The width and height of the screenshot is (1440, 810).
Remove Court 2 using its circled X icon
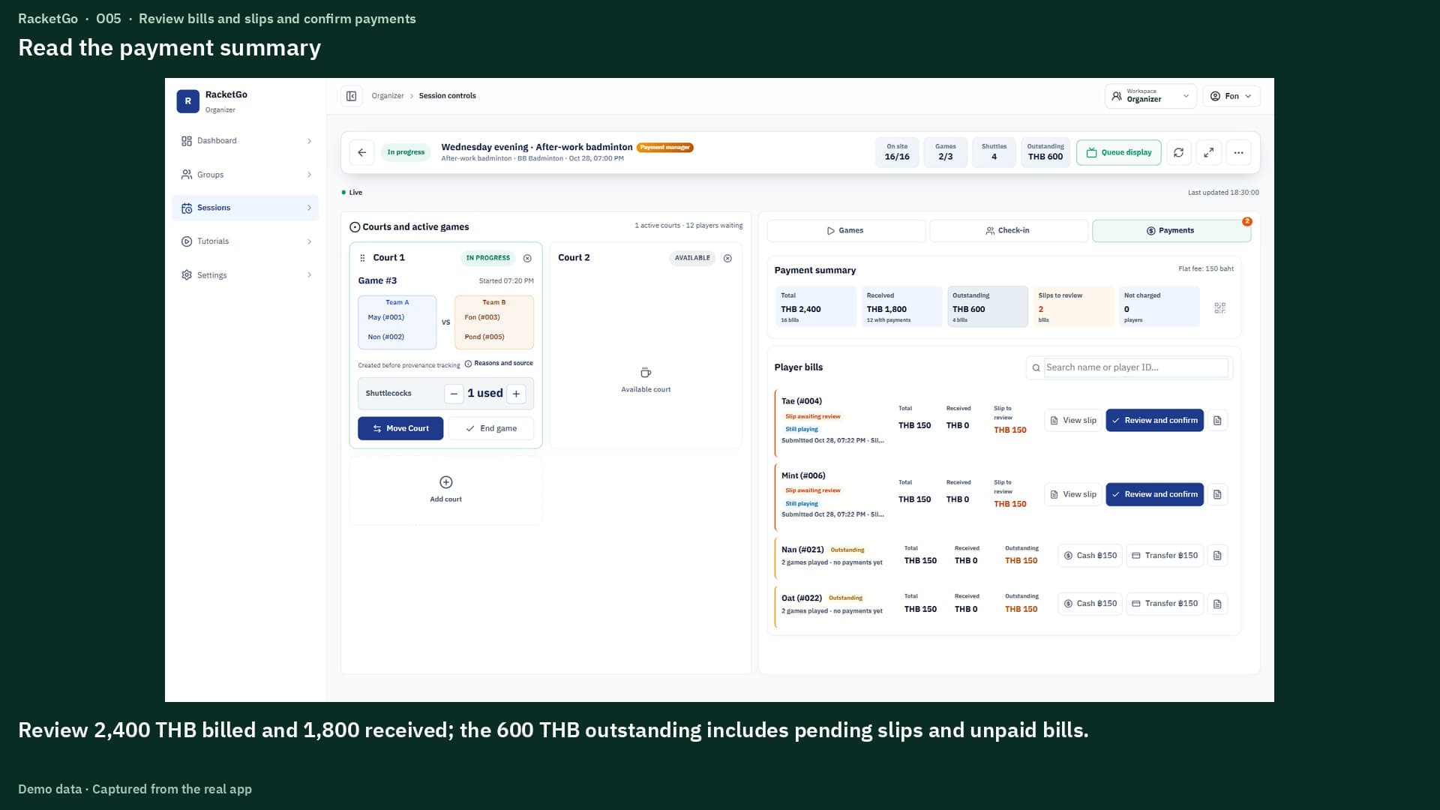[727, 258]
